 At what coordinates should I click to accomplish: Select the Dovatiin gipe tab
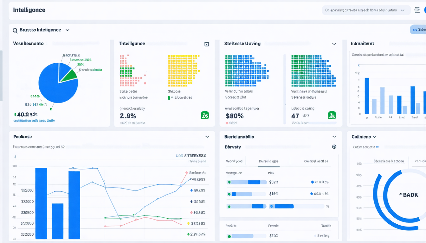coord(268,161)
